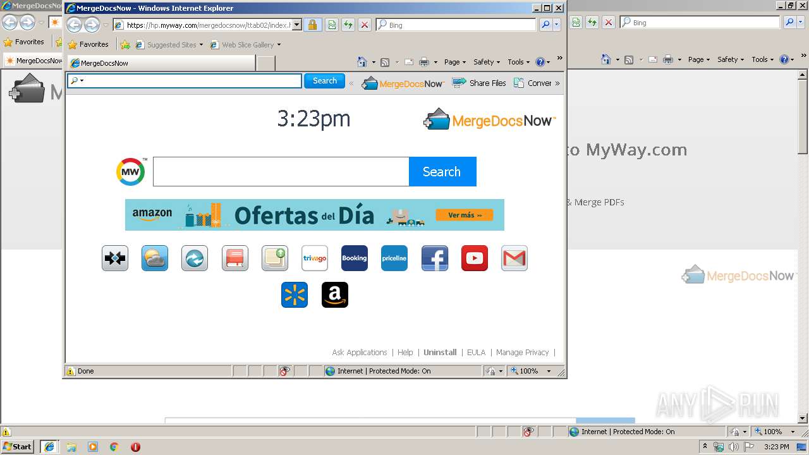Click the front window Stop icon
The height and width of the screenshot is (455, 809).
364,25
